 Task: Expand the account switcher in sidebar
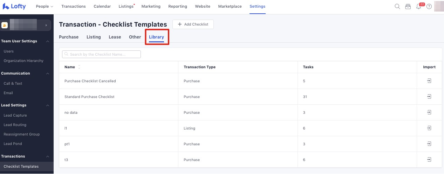(x=46, y=25)
